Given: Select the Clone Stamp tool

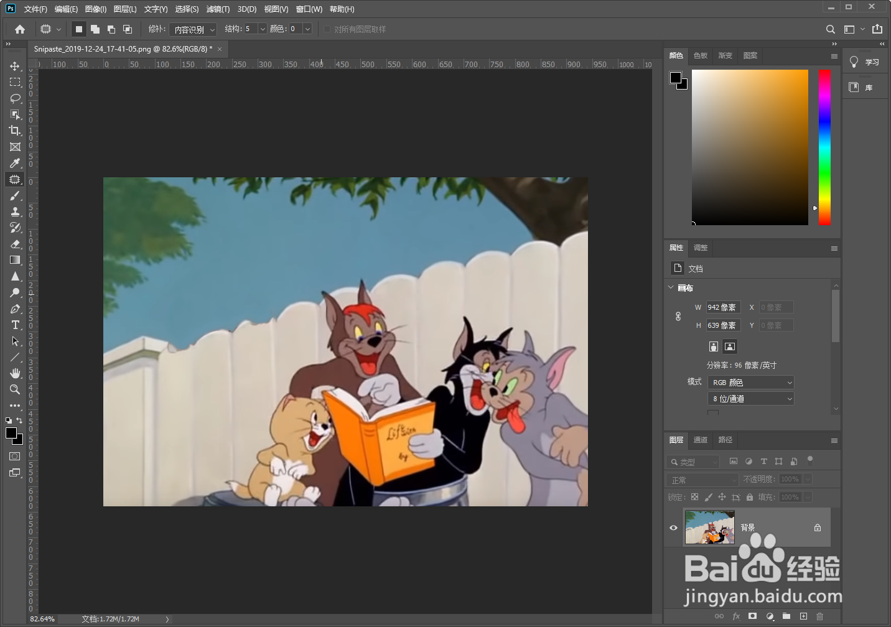Looking at the screenshot, I should [15, 211].
